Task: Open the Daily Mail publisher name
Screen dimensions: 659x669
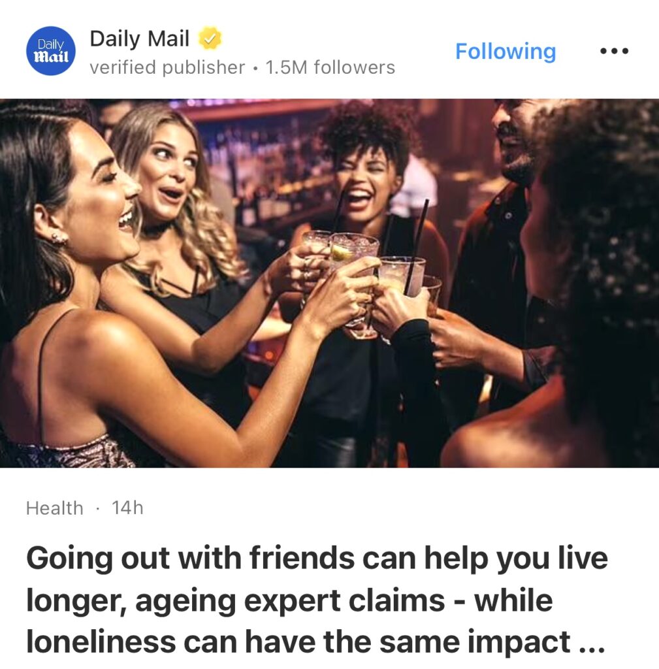Action: pos(140,39)
